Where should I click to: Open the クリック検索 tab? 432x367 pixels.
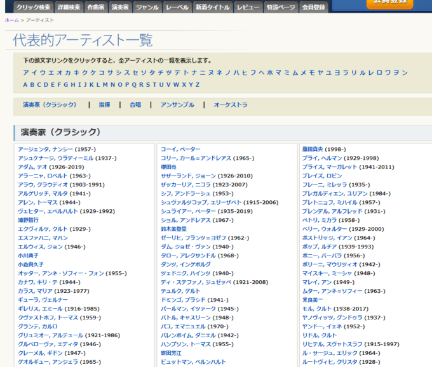[x=32, y=7]
